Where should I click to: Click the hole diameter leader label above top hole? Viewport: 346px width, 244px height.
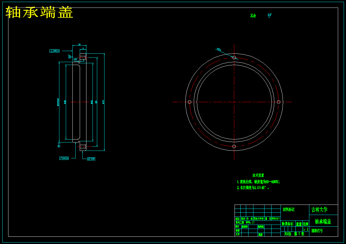click(x=219, y=50)
